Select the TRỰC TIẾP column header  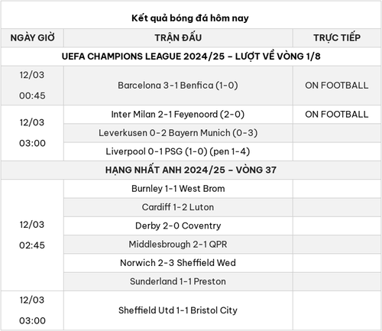point(337,37)
